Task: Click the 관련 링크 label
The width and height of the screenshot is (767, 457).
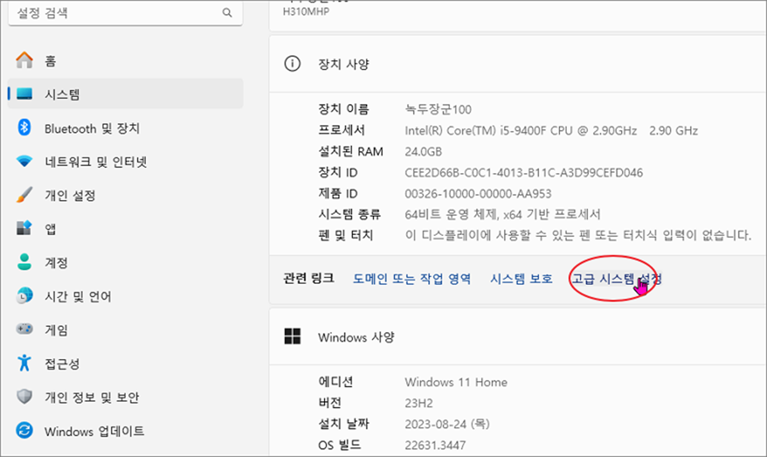Action: tap(309, 278)
